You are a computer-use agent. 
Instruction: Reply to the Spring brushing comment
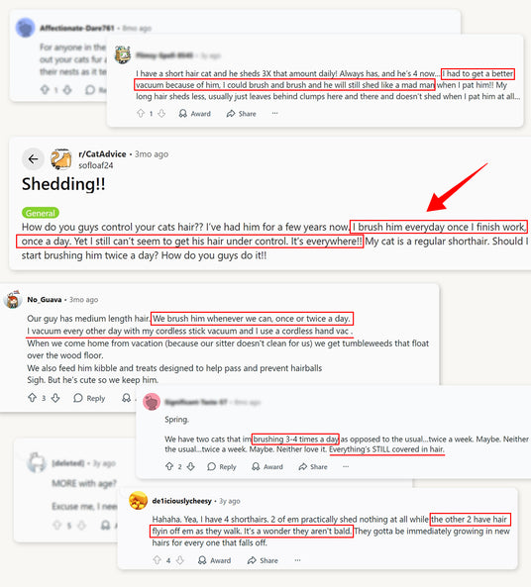pos(222,466)
